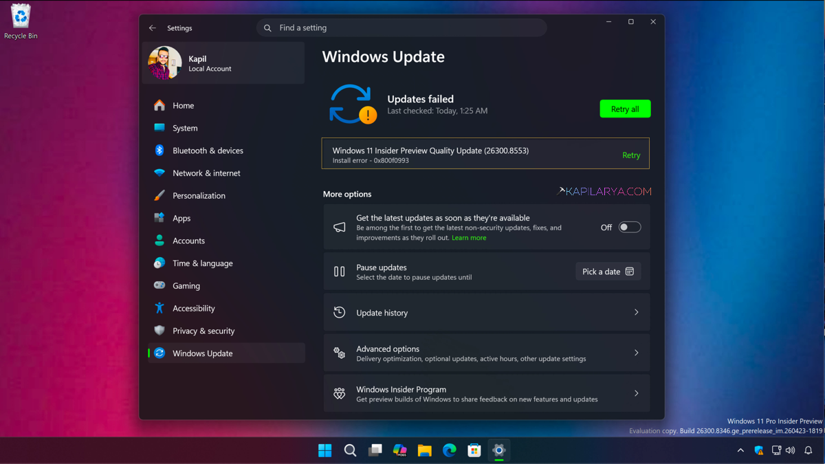Click the Pause updates pause icon

340,272
